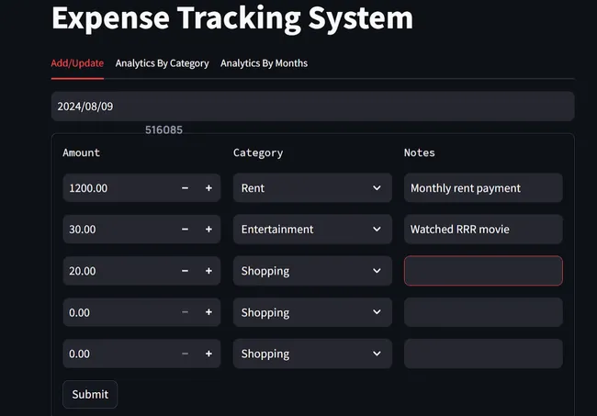Increase the 20.00 amount with plus
Viewport: 597px width, 416px height.
pyautogui.click(x=208, y=271)
